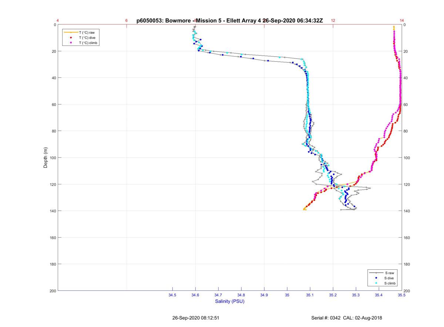
Task: Click the salinity tick label 35.1
Action: click(x=310, y=295)
